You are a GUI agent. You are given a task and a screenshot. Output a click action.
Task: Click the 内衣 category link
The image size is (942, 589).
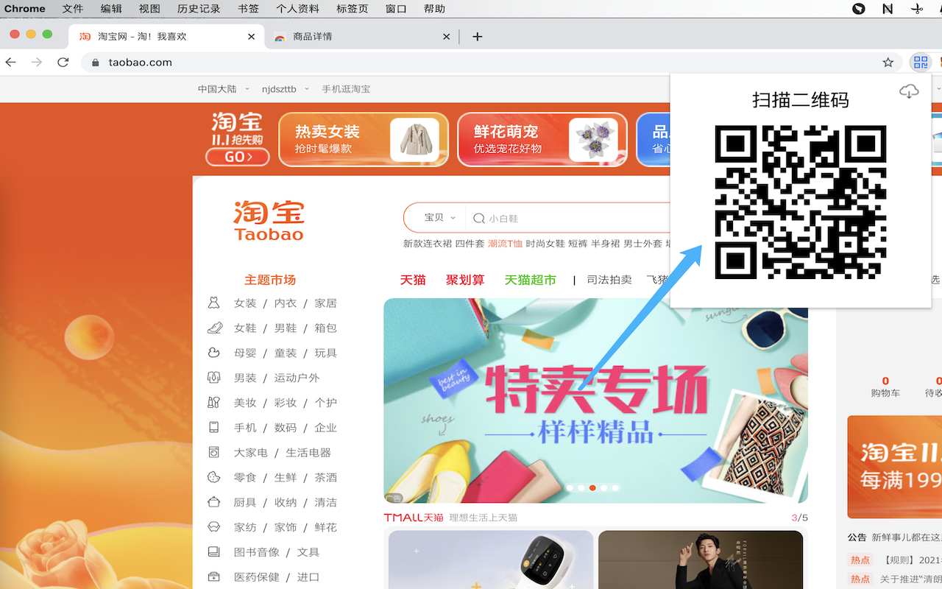click(x=286, y=303)
